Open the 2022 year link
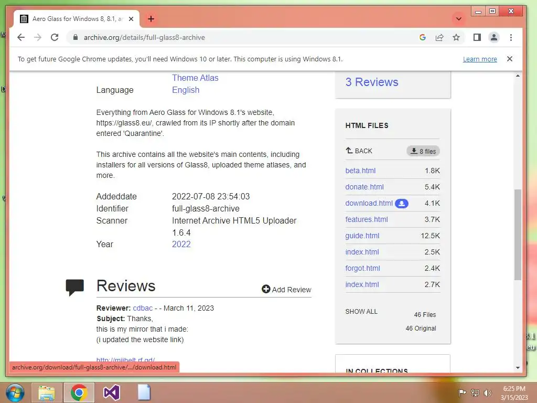The image size is (537, 403). 181,244
